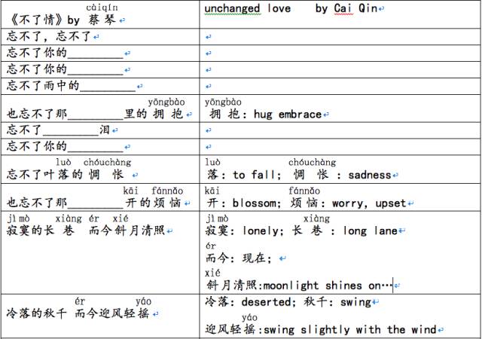The width and height of the screenshot is (482, 339).
Task: Click the blank before 开的烦恼
Action: pos(96,203)
